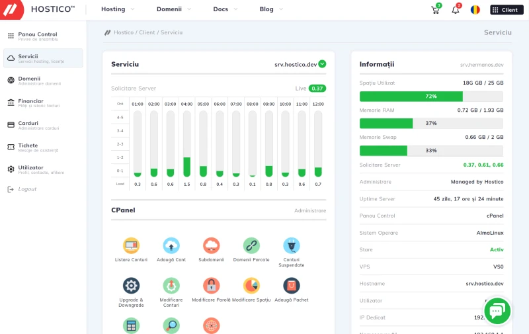Click the Client button
Viewport: 529px width, 334px height.
pyautogui.click(x=507, y=10)
